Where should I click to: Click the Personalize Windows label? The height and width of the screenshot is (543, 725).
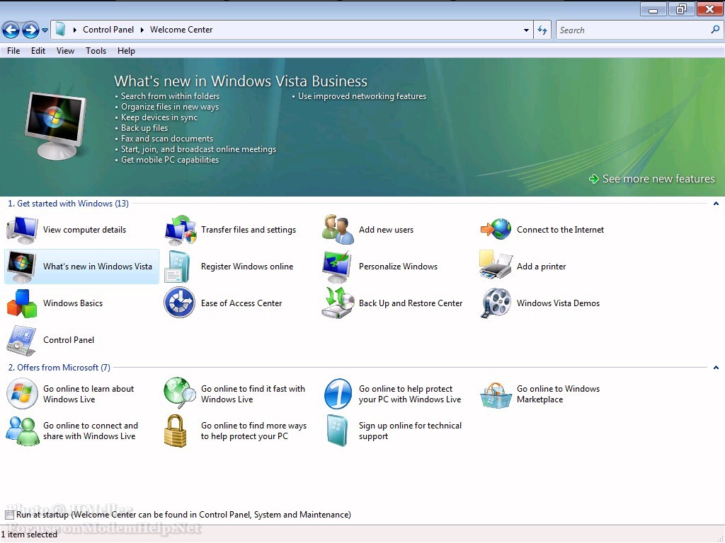click(398, 267)
